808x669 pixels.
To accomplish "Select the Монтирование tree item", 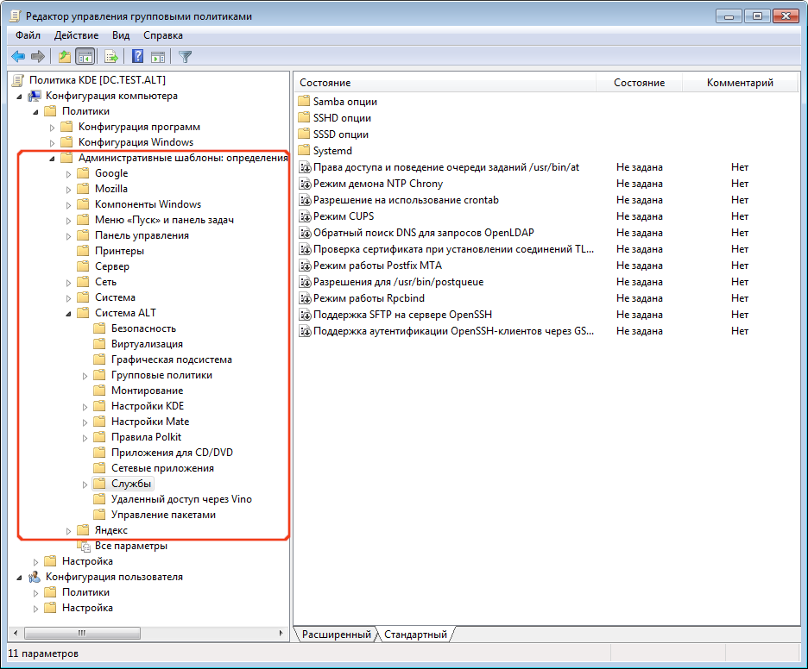I will (148, 391).
